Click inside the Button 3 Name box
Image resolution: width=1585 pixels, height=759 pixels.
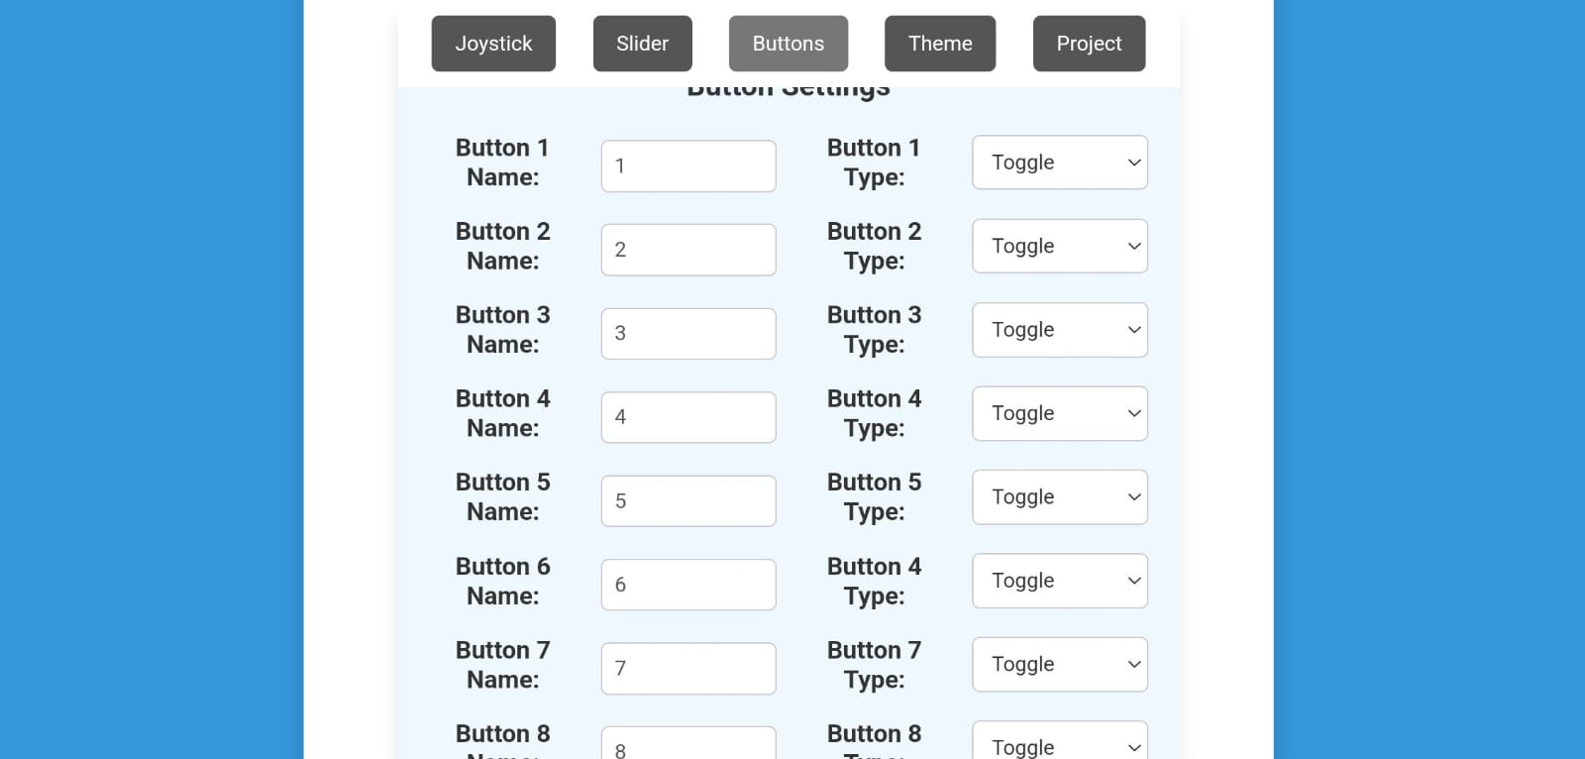(687, 333)
